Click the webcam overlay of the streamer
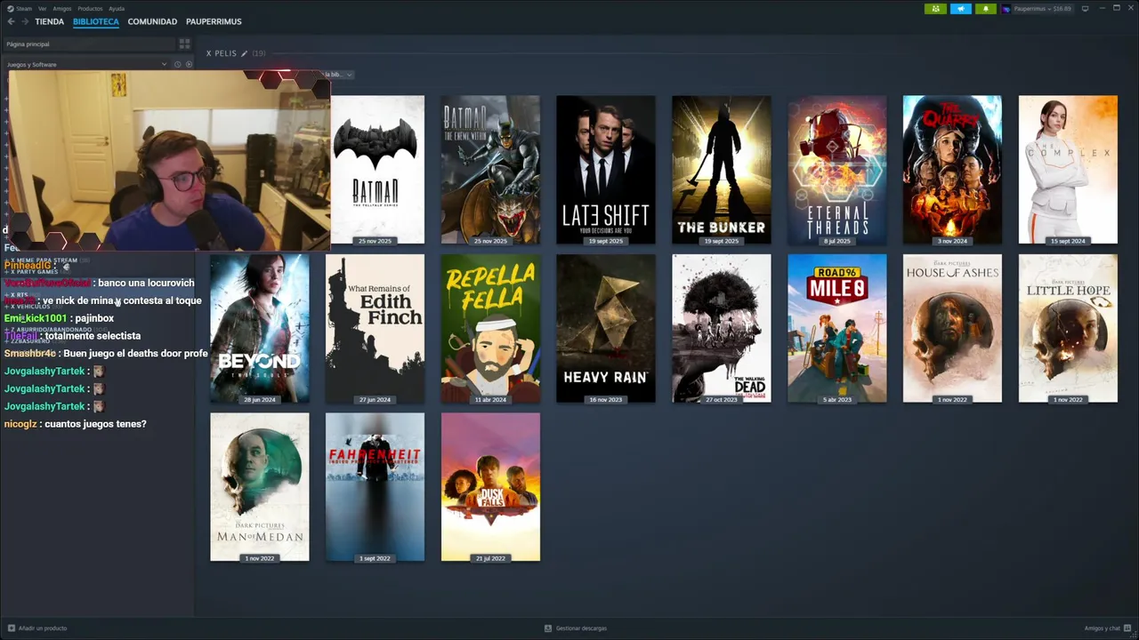 coord(169,161)
